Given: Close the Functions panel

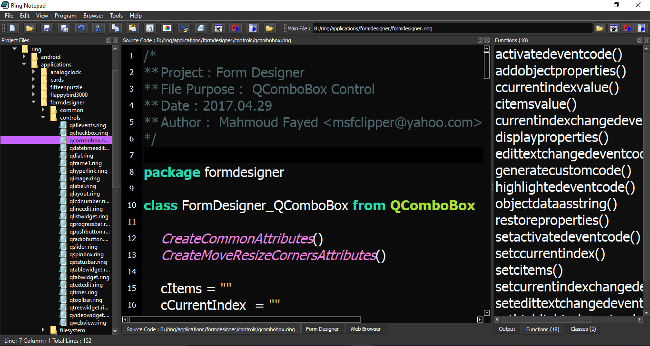Looking at the screenshot, I should click(x=646, y=40).
